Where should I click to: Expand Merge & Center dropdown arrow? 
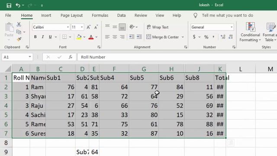183,37
